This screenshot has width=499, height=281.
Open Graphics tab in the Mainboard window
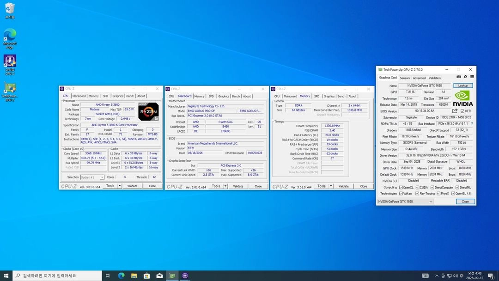click(224, 96)
